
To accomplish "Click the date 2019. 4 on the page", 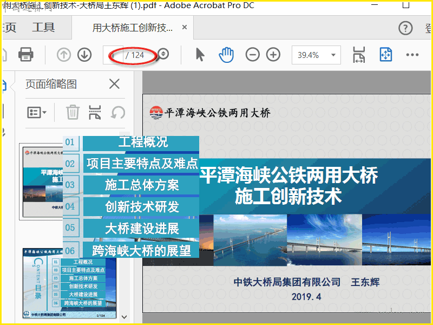I will [306, 296].
